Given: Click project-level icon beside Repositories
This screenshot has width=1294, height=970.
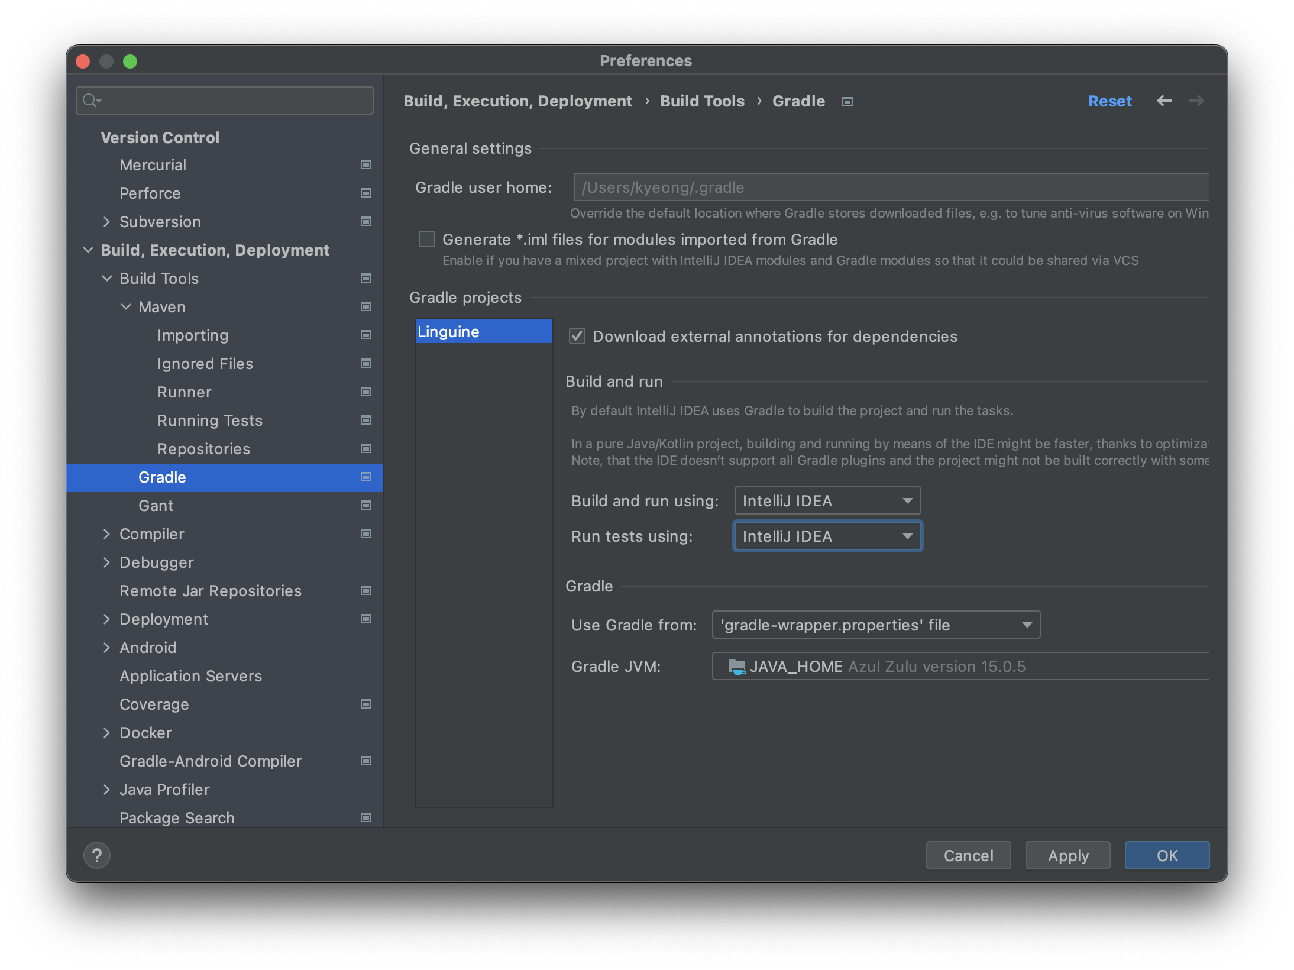Looking at the screenshot, I should coord(366,449).
